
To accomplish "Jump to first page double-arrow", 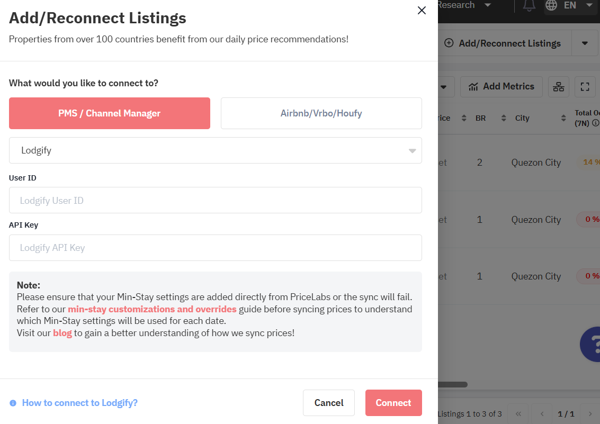I will click(518, 413).
